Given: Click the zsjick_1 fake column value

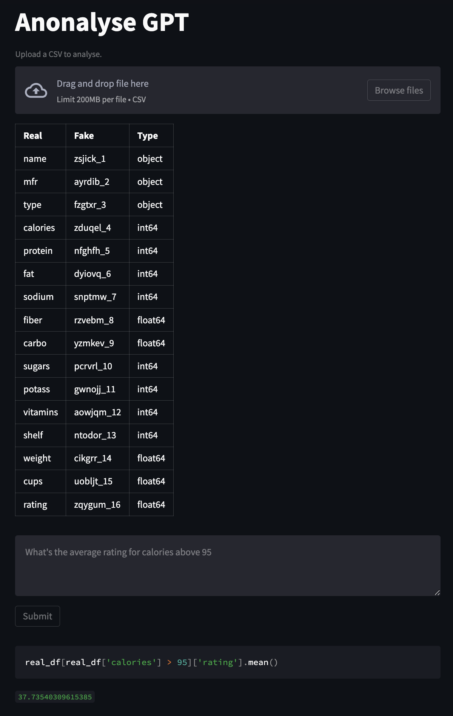Looking at the screenshot, I should point(90,158).
